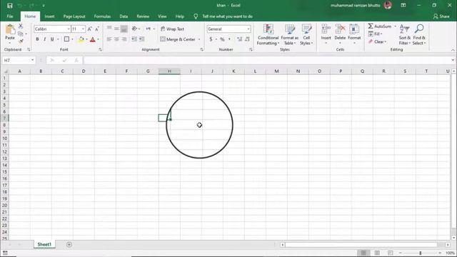
Task: Add a new sheet with plus icon
Action: tap(69, 244)
